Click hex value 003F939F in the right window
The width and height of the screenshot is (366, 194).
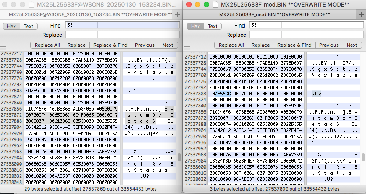(291, 106)
